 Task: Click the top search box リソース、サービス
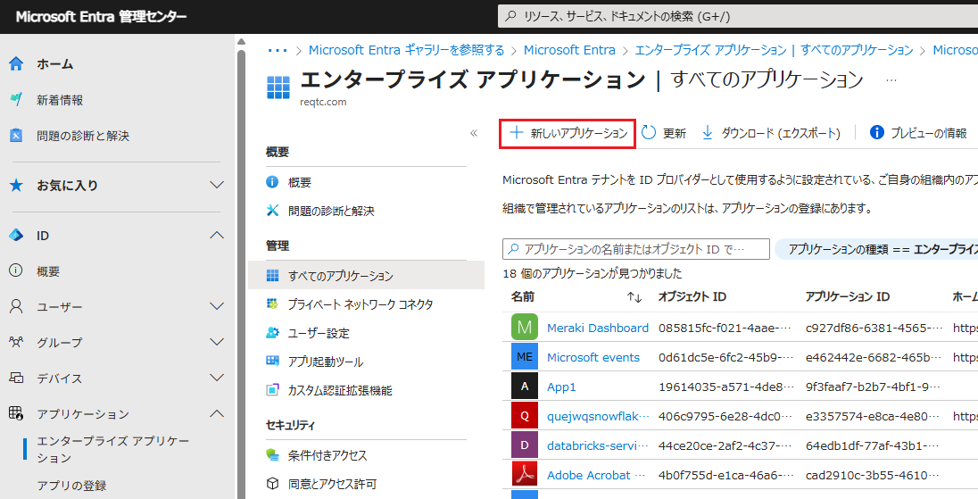pos(738,16)
